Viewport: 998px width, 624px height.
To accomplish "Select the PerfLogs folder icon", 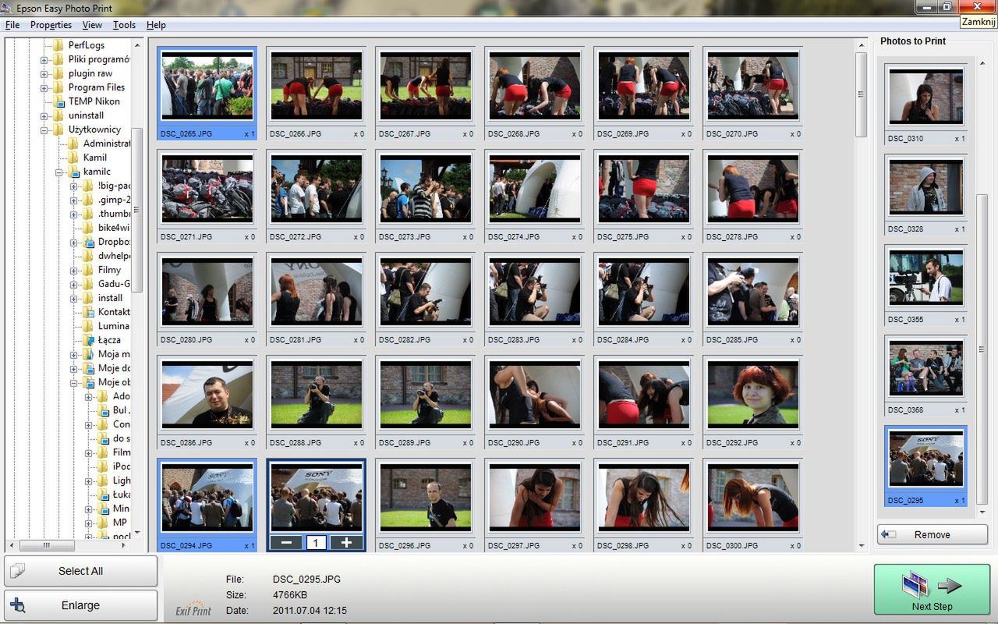I will 58,45.
